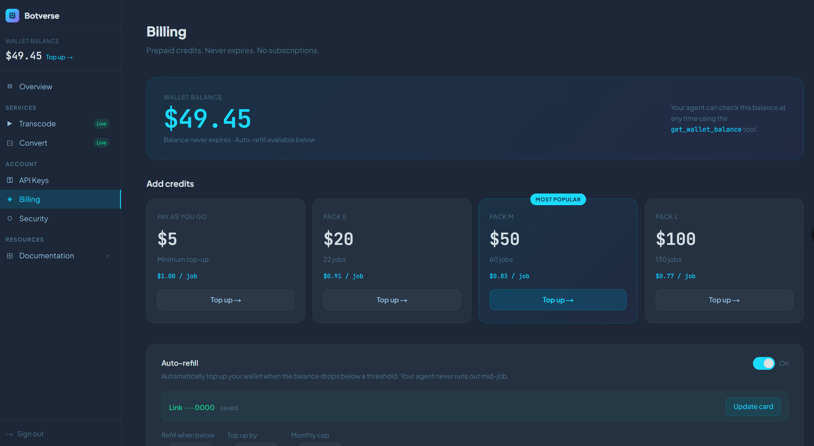
Task: Click the Update card button
Action: point(753,407)
